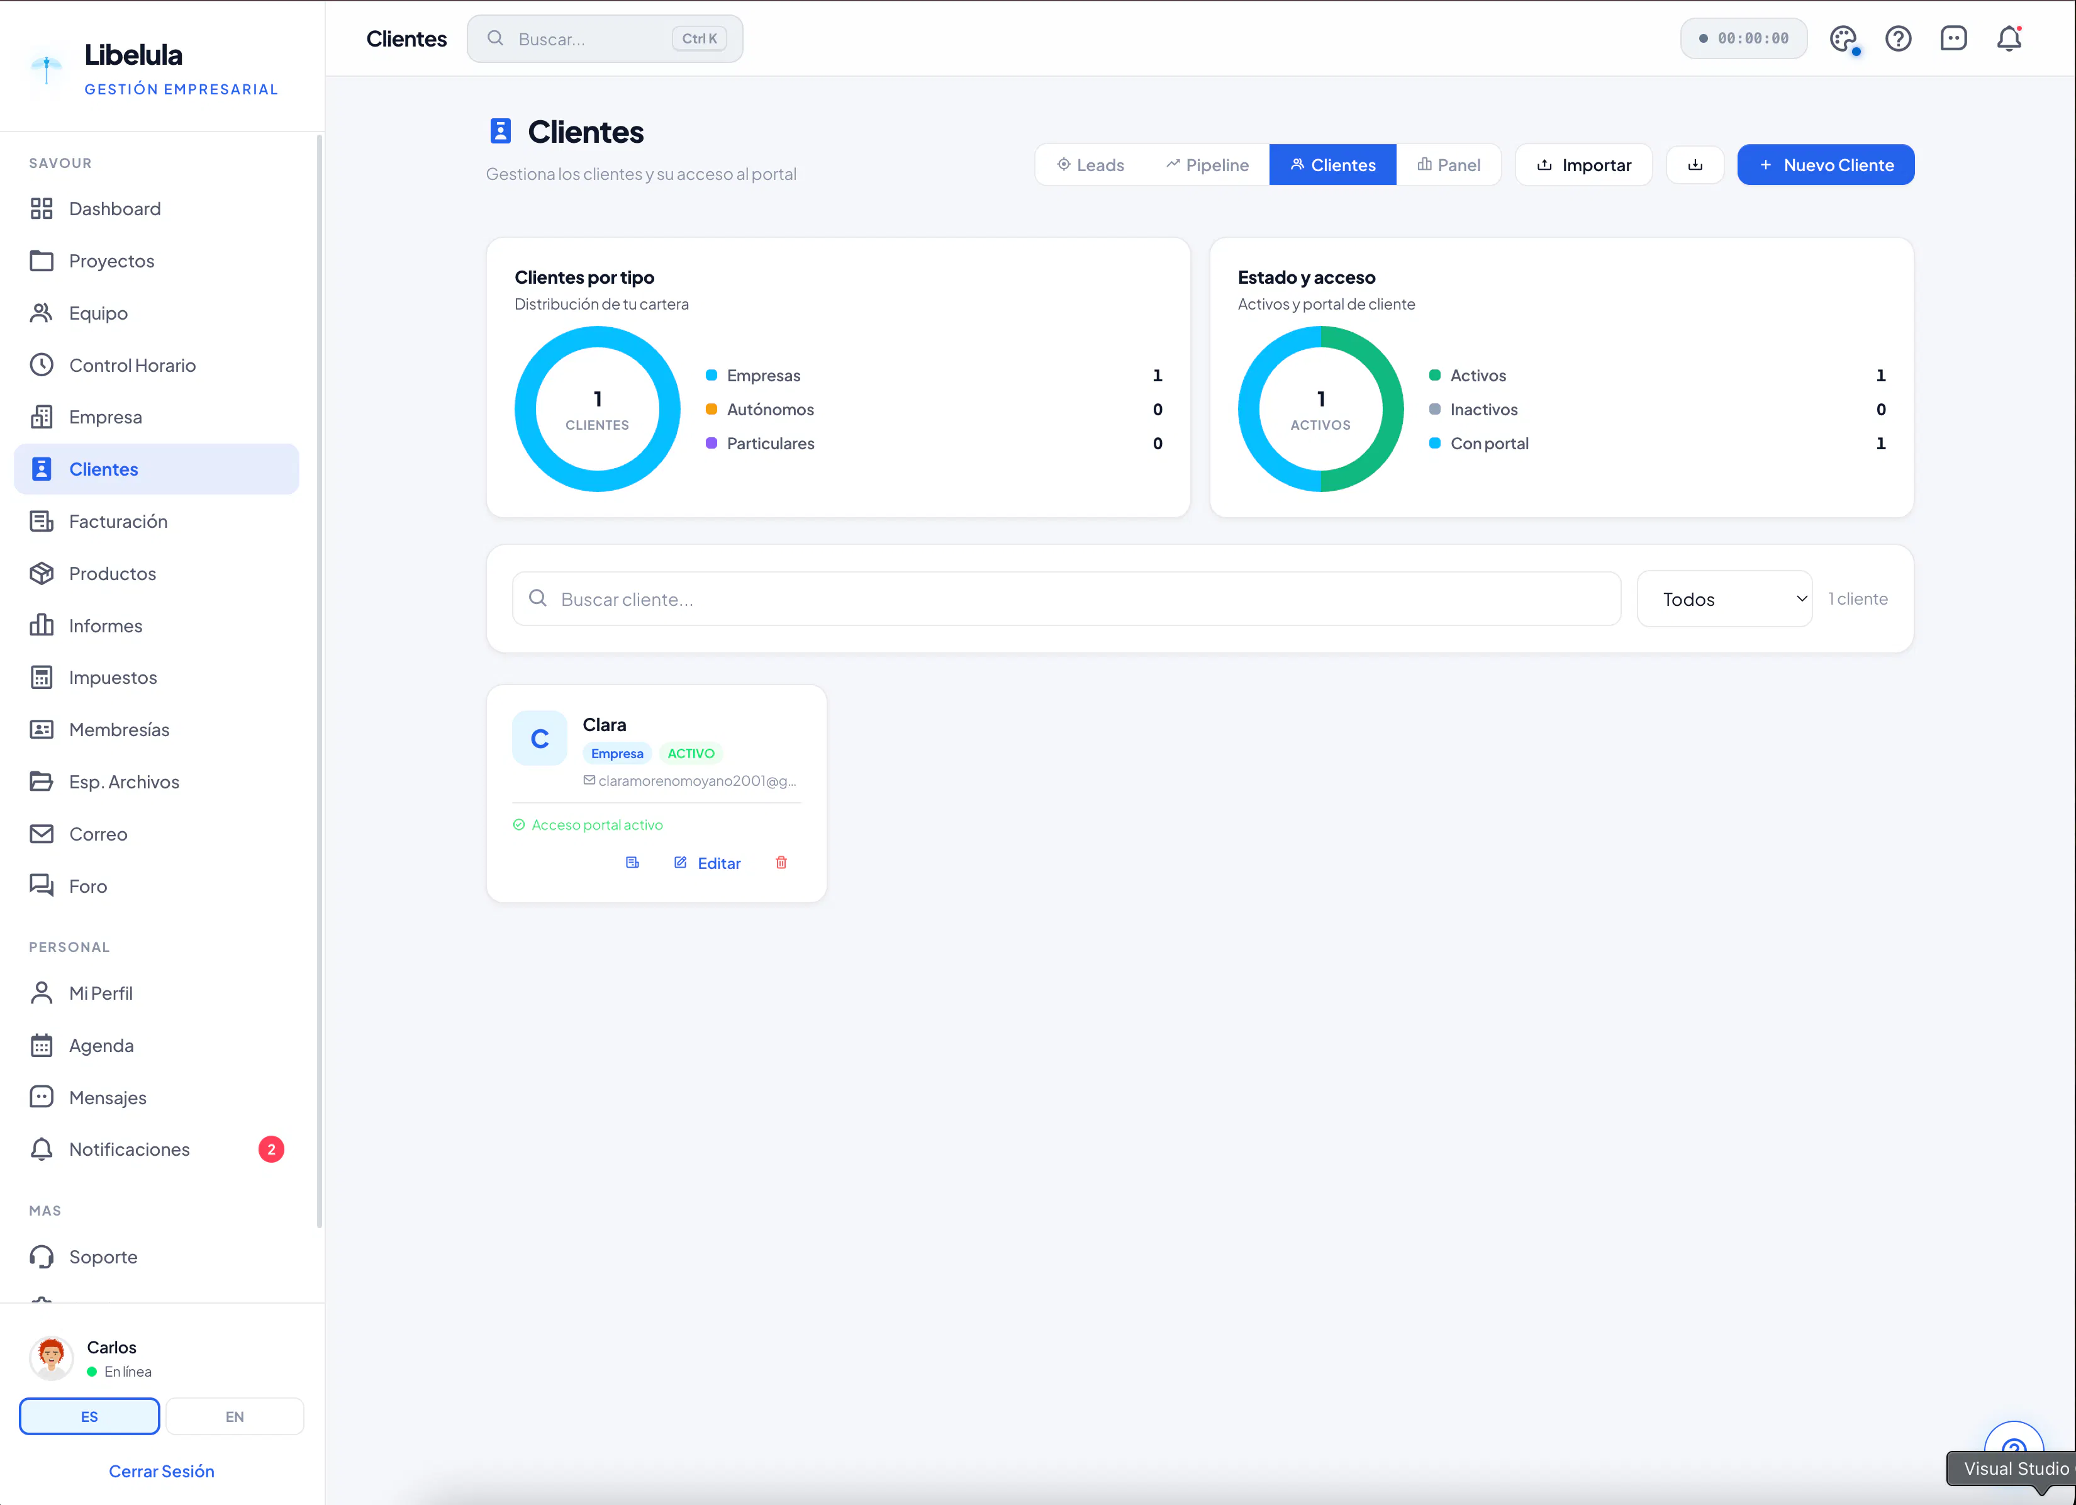Click the download export icon button
The width and height of the screenshot is (2076, 1505).
(1694, 165)
